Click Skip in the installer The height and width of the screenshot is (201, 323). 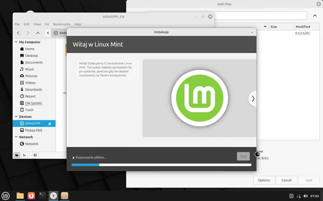[243, 156]
